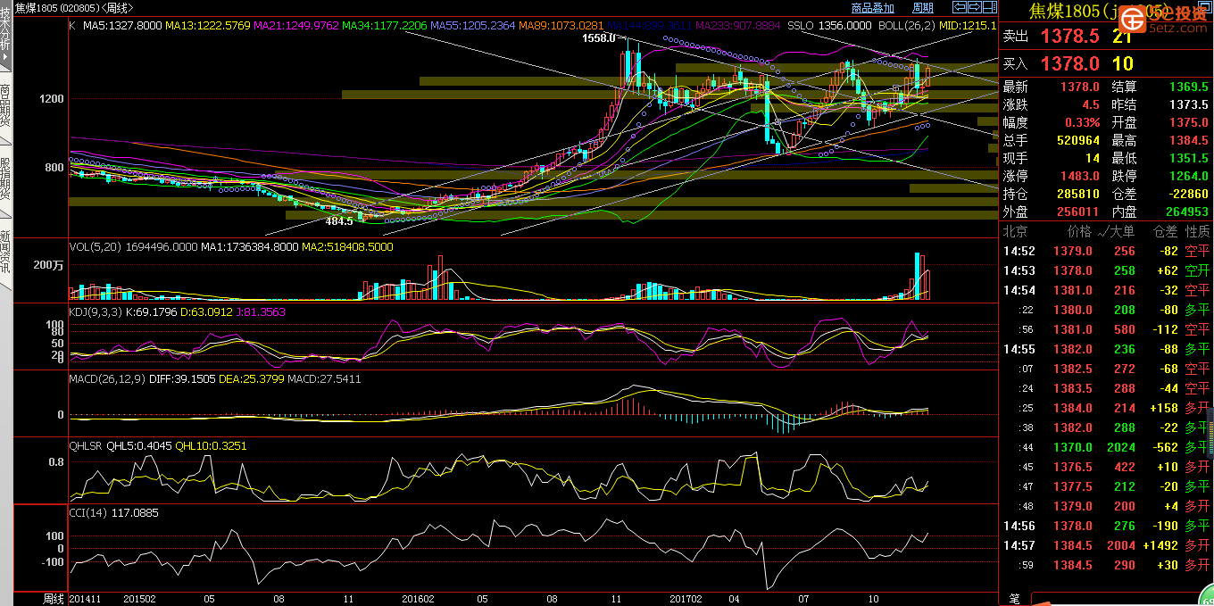1214x606 pixels.
Task: Click the 大单 column header
Action: [1122, 231]
